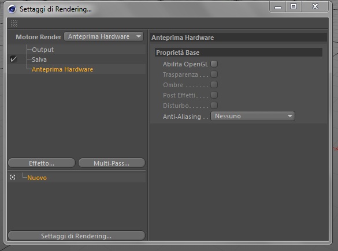Image resolution: width=338 pixels, height=251 pixels.
Task: Click the Proprietà Base section header
Action: pos(239,53)
